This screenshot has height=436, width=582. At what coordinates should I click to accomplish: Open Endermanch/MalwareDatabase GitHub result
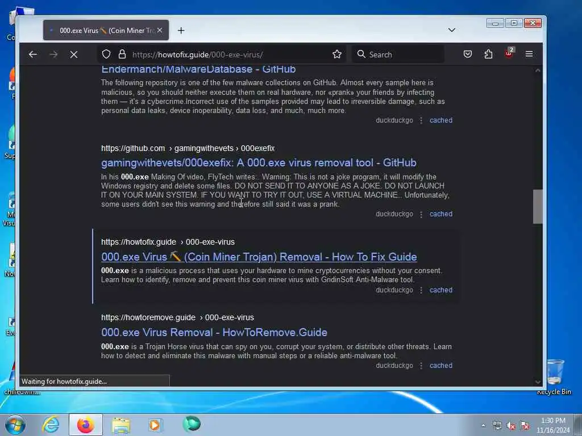click(x=198, y=69)
